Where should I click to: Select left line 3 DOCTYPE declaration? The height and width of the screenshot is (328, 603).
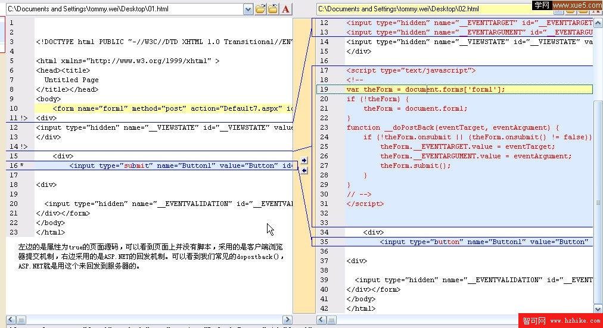(164, 42)
